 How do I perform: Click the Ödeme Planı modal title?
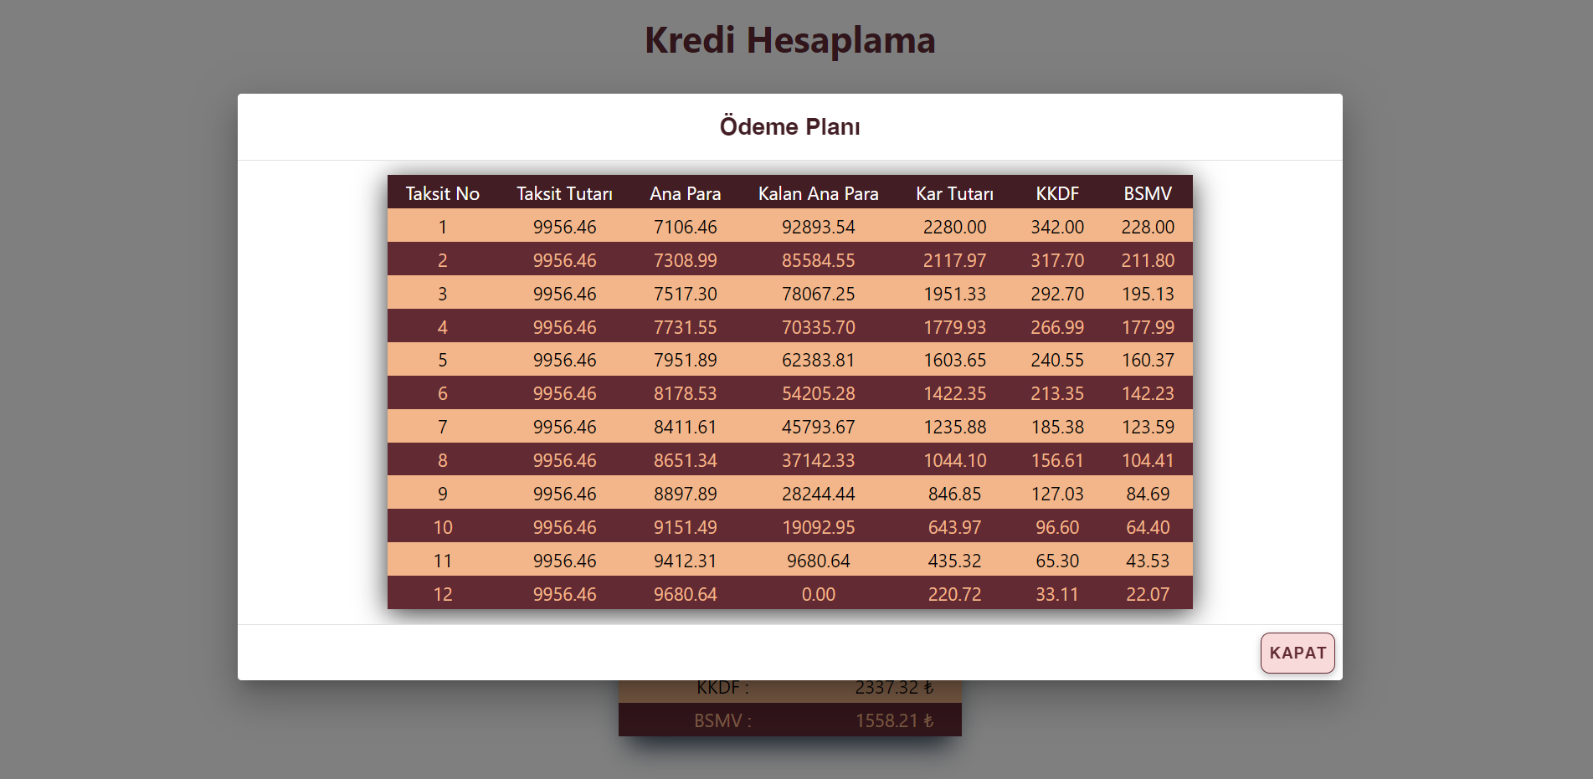789,126
